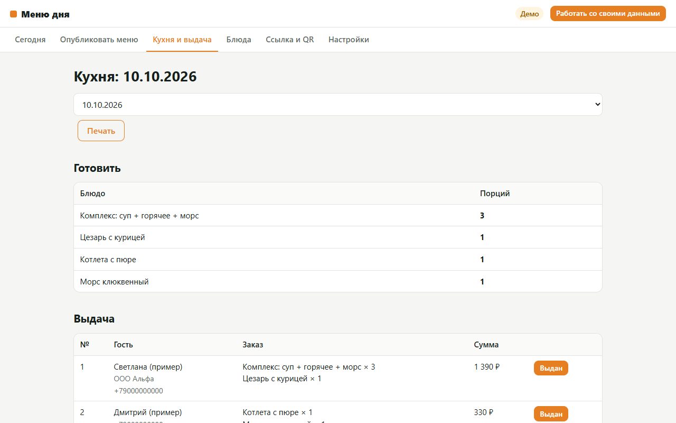The width and height of the screenshot is (676, 423).
Task: Click the Морс клюквенный dish row
Action: click(x=338, y=281)
